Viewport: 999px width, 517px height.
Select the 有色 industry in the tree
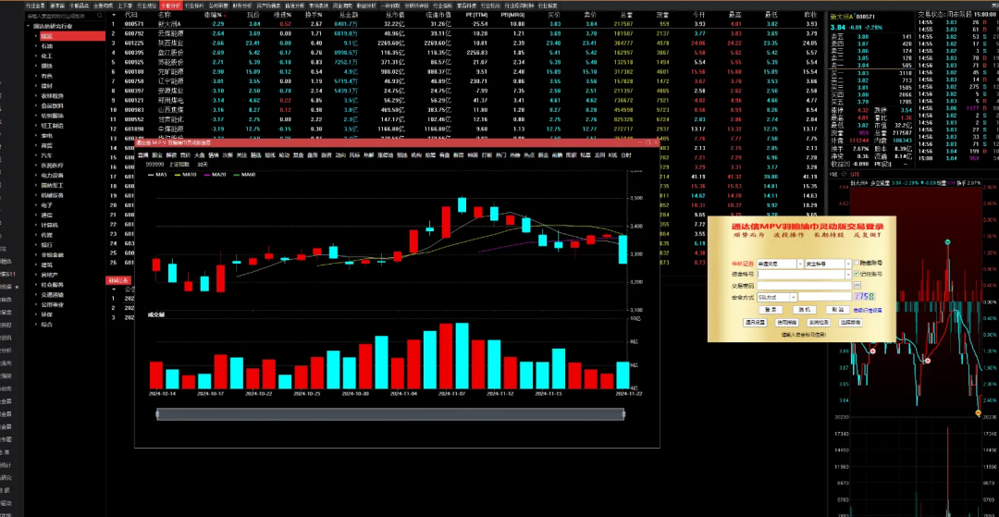click(46, 76)
